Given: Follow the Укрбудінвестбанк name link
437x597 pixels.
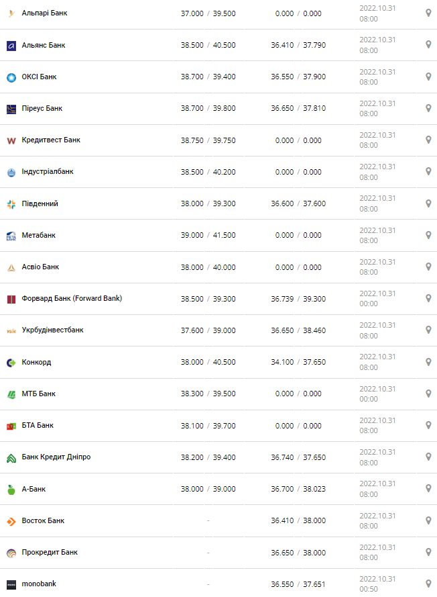Looking at the screenshot, I should click(x=53, y=330).
